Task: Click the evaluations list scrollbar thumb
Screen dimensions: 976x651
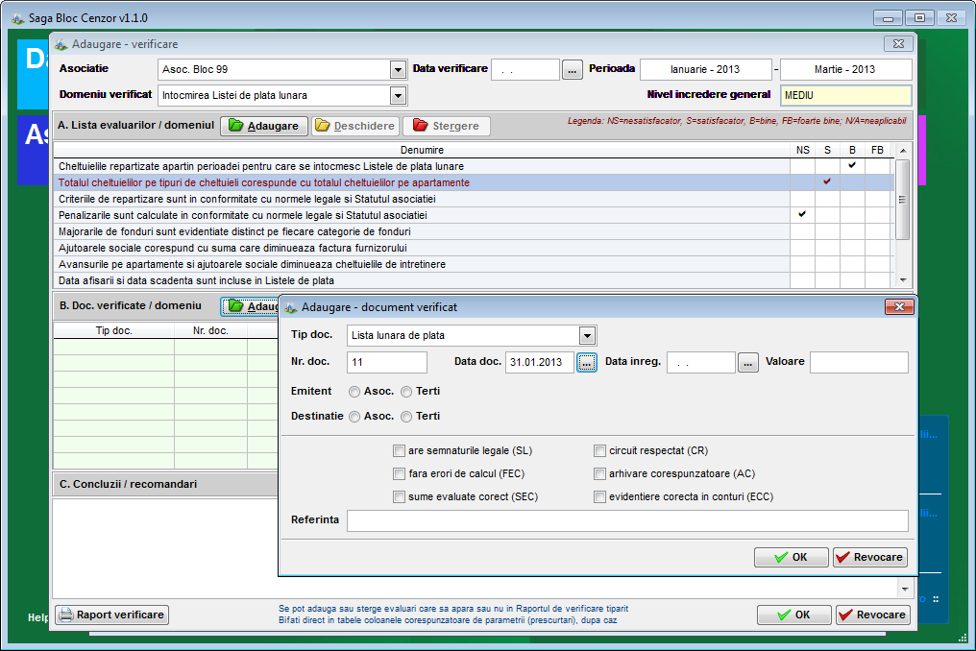Action: tap(903, 199)
